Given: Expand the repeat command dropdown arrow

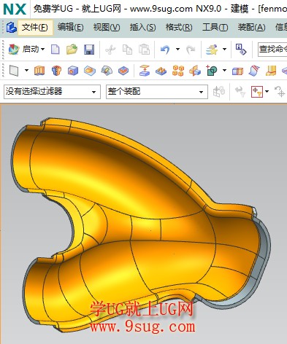Looking at the screenshot, I should (224, 50).
